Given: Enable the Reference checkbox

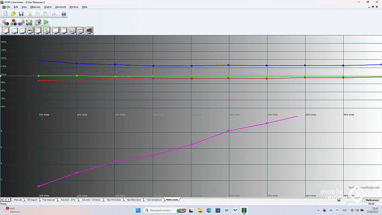Looking at the screenshot, I should 364,200.
